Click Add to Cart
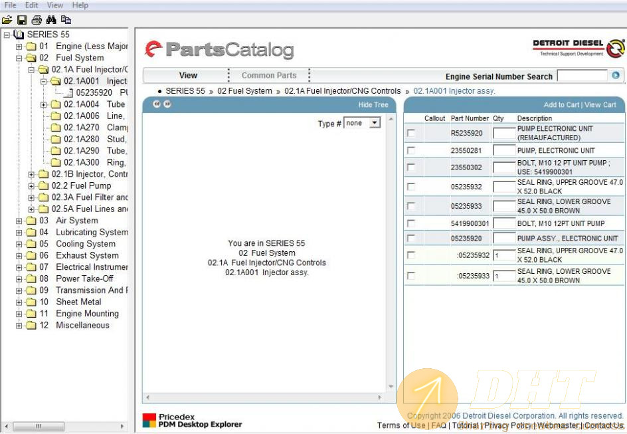This screenshot has height=434, width=627. (x=561, y=105)
